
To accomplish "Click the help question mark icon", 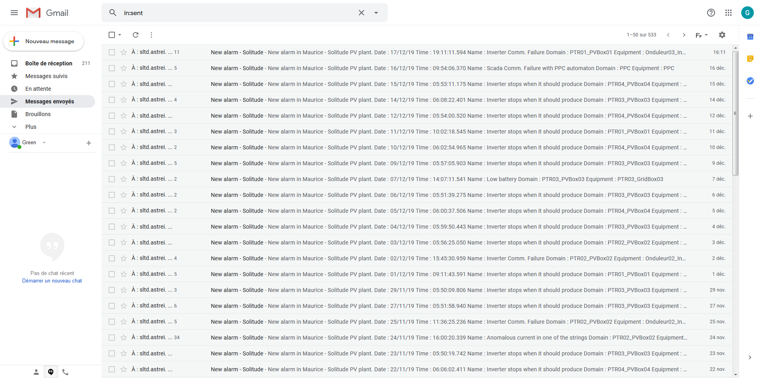I will click(711, 13).
